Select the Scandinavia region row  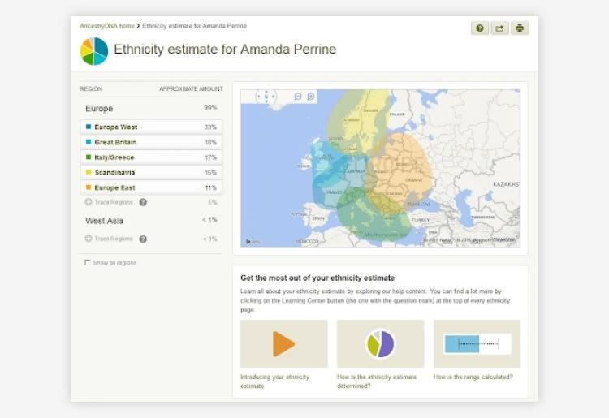coord(151,173)
